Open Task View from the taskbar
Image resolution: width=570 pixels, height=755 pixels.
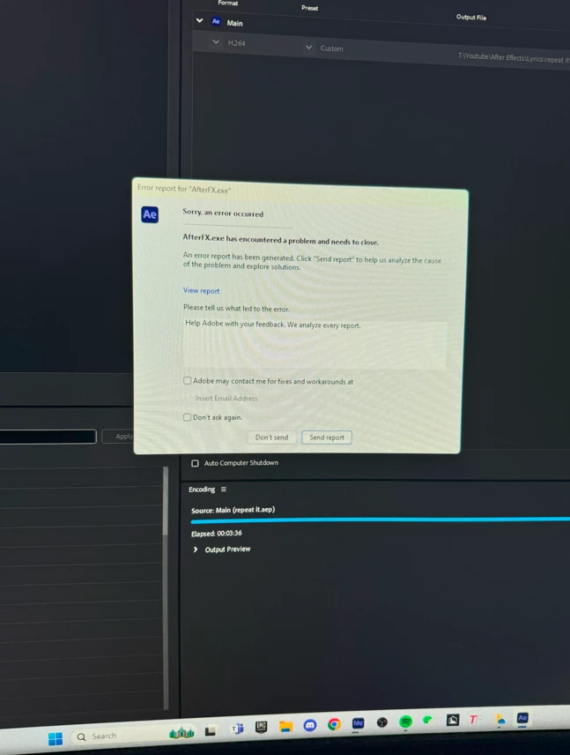pos(211,731)
